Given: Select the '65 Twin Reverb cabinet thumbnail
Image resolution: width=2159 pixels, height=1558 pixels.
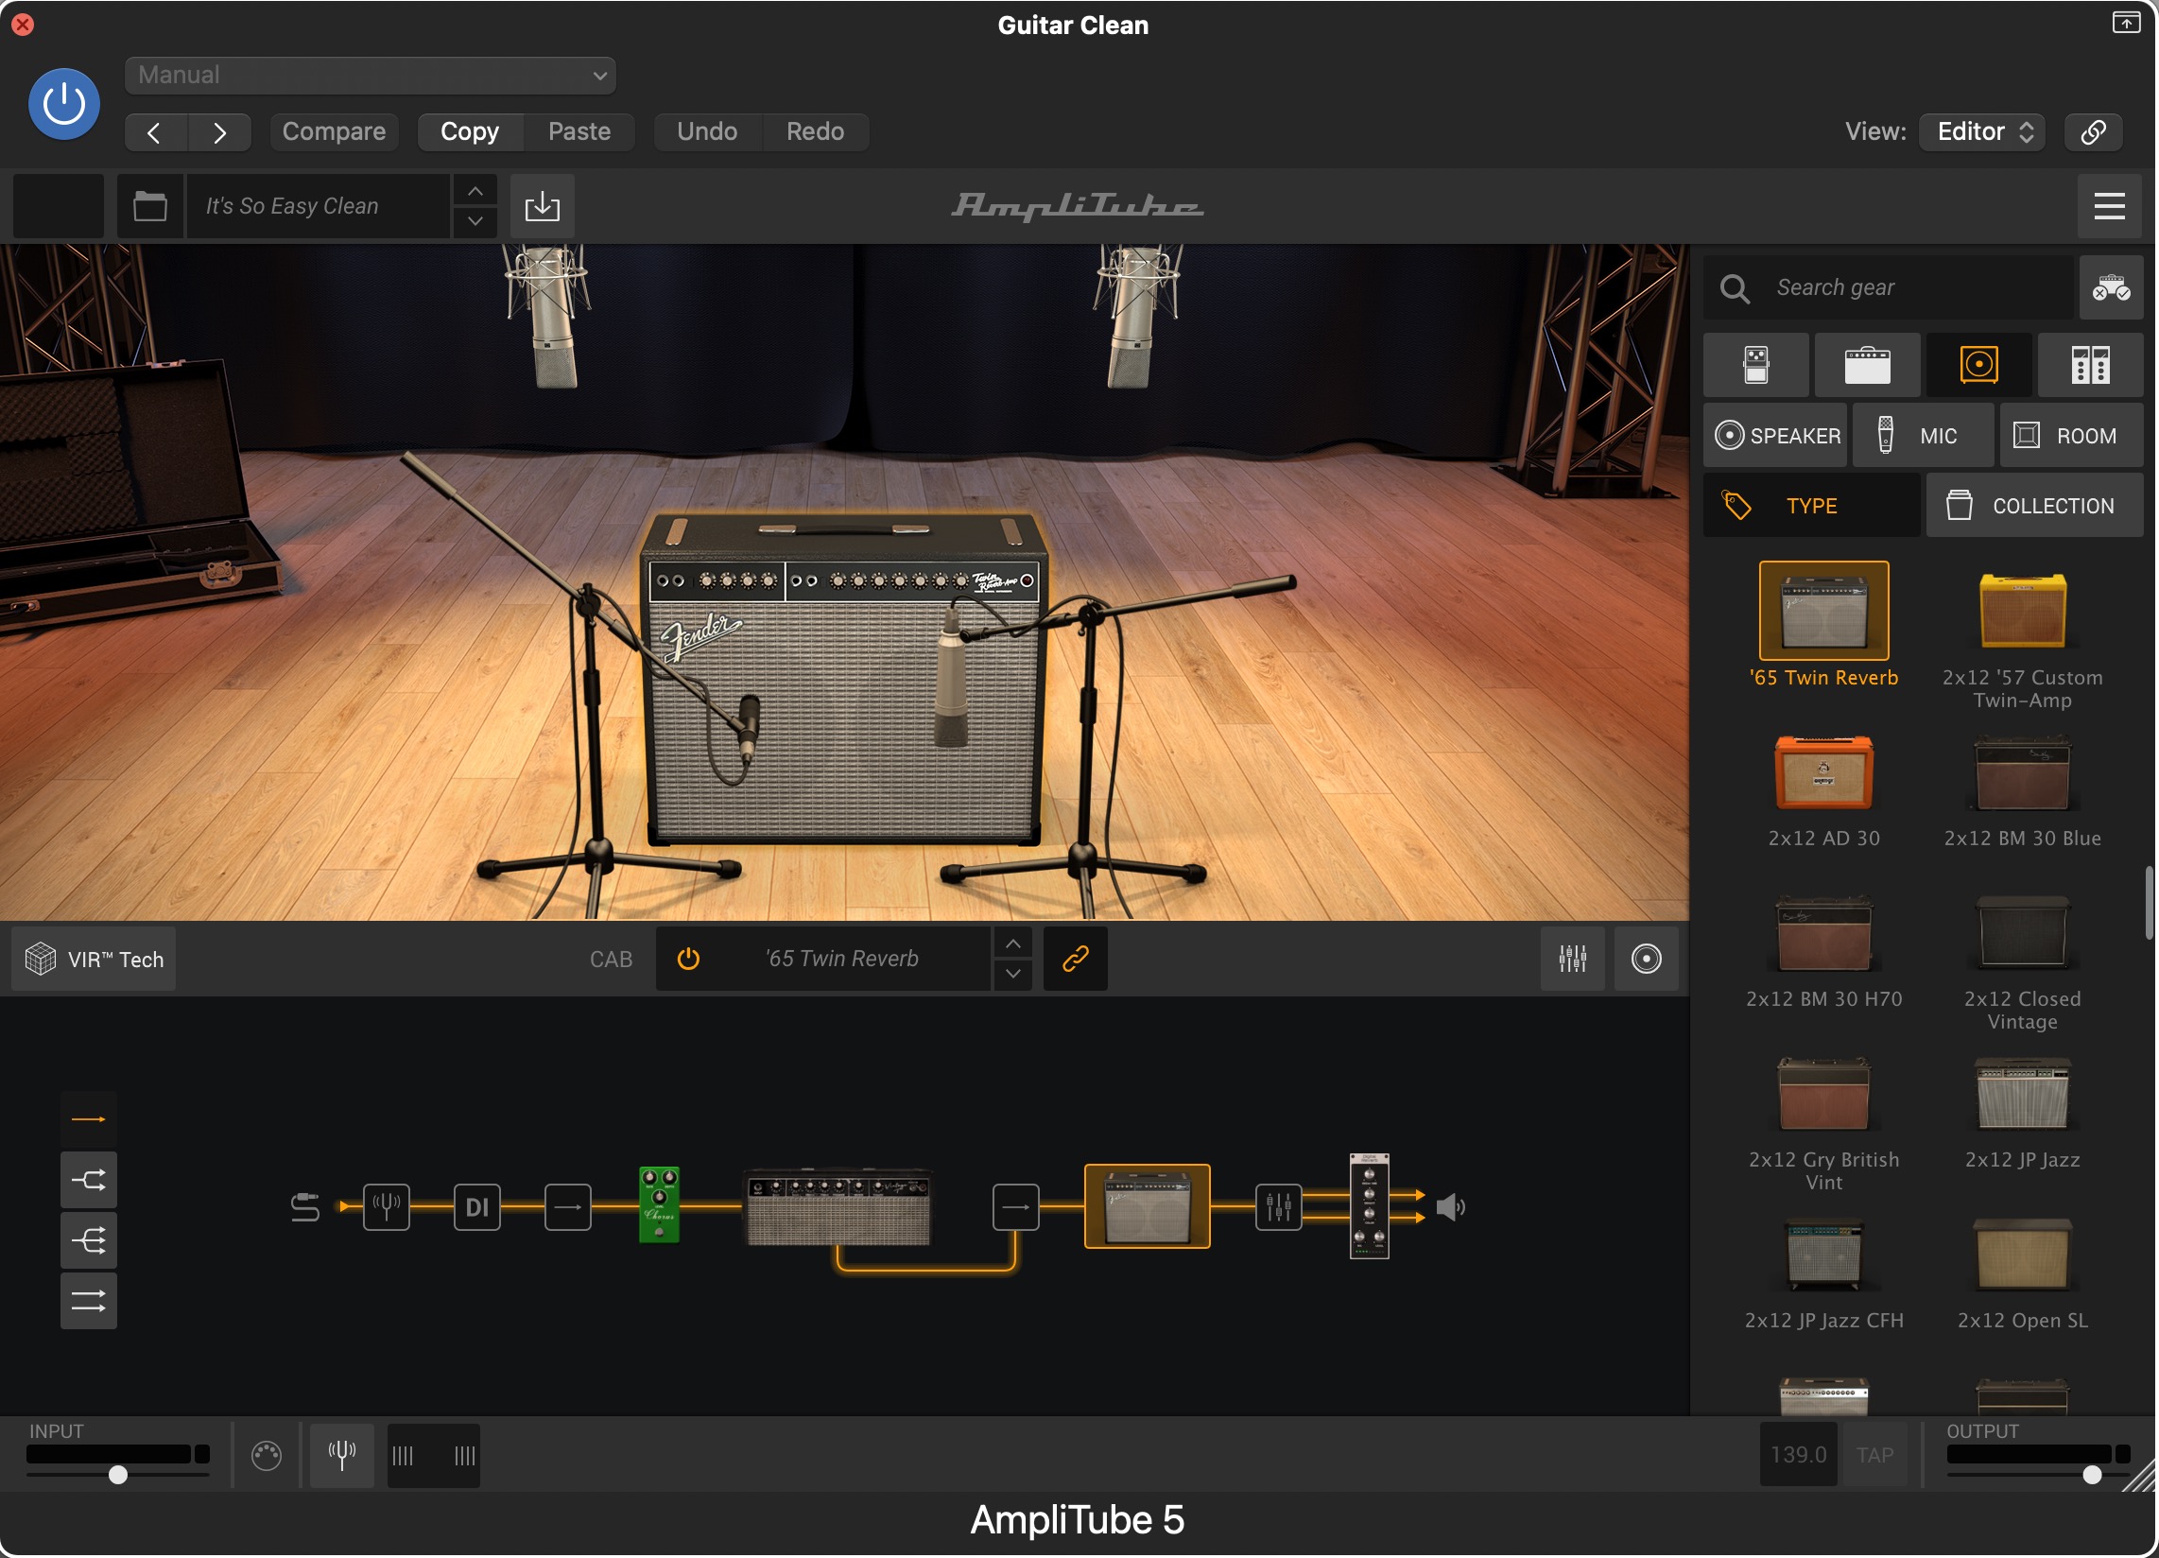Looking at the screenshot, I should pyautogui.click(x=1824, y=611).
